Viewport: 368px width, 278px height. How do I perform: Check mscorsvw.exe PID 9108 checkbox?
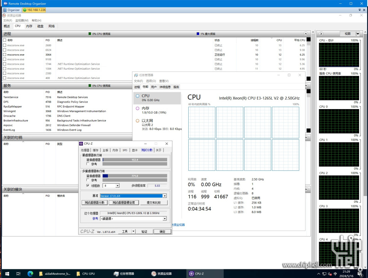5,59
